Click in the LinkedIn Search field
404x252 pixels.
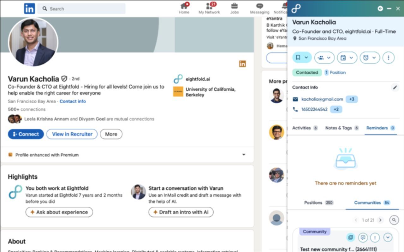click(x=81, y=9)
